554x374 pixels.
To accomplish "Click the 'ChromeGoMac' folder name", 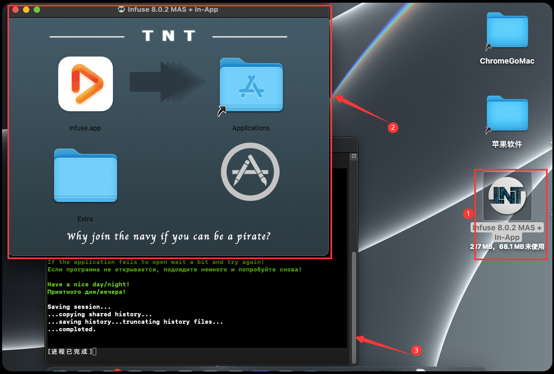I will click(x=507, y=61).
